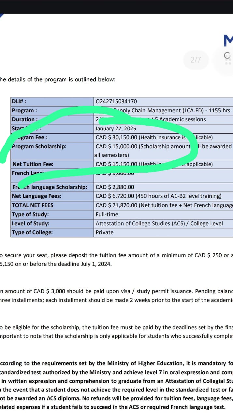Select start date January 27, 2025
Screen dimensions: 233x418
pos(116,128)
